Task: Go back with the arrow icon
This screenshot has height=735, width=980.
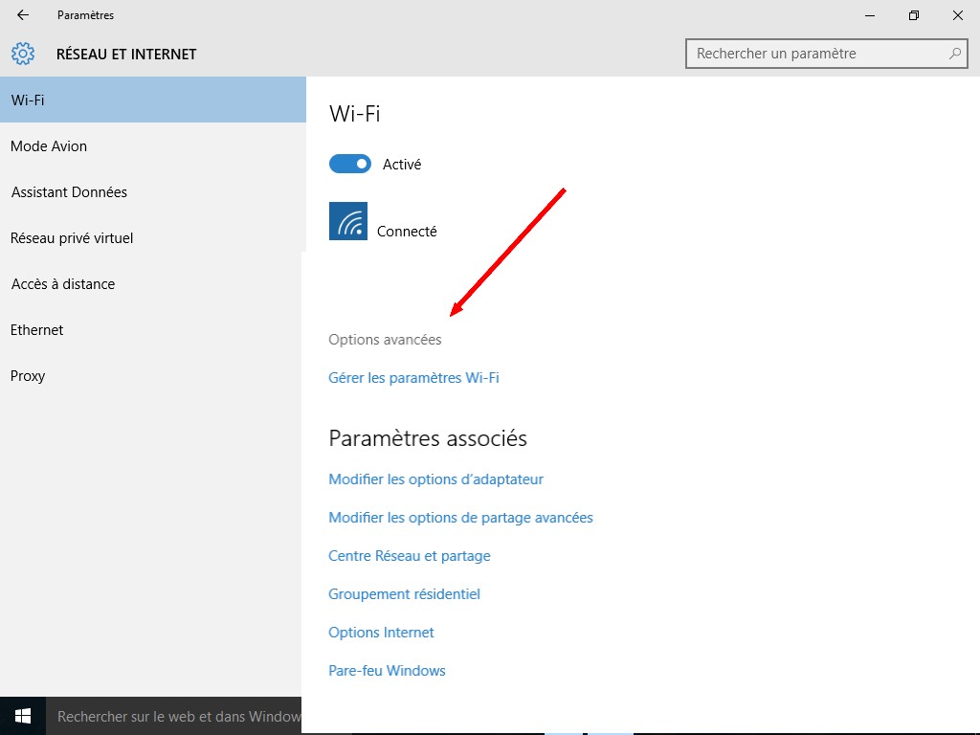Action: click(23, 15)
